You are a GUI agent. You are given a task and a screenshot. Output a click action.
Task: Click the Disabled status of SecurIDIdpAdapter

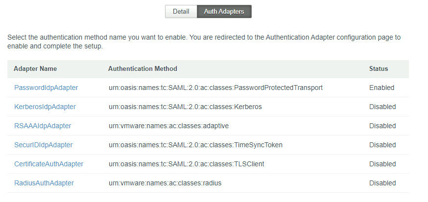(382, 145)
